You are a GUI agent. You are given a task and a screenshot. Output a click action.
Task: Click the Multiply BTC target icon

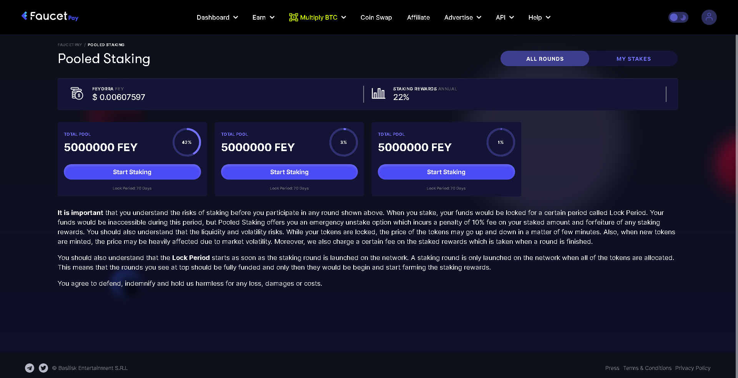[x=293, y=17]
